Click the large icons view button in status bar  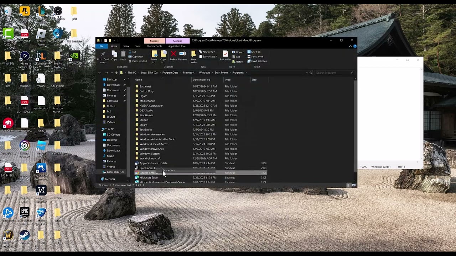(x=354, y=185)
